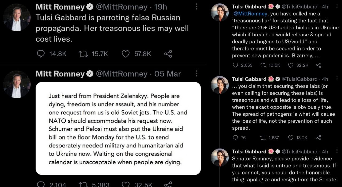Open Tulsi Gabbard's avatar on first tweet
Screen dimensions: 342x187
click(x=220, y=13)
